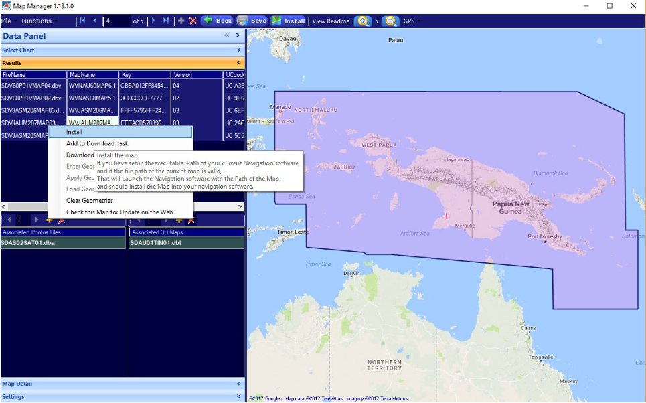Screen dimensions: 646x403
Task: Edit Associated Photos position field showing 1
Action: 23,220
